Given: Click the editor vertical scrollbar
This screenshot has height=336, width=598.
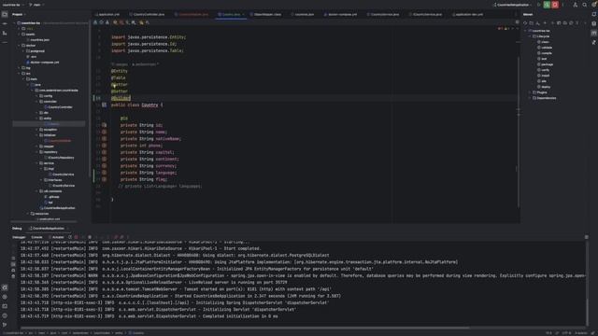Looking at the screenshot, I should (519, 132).
